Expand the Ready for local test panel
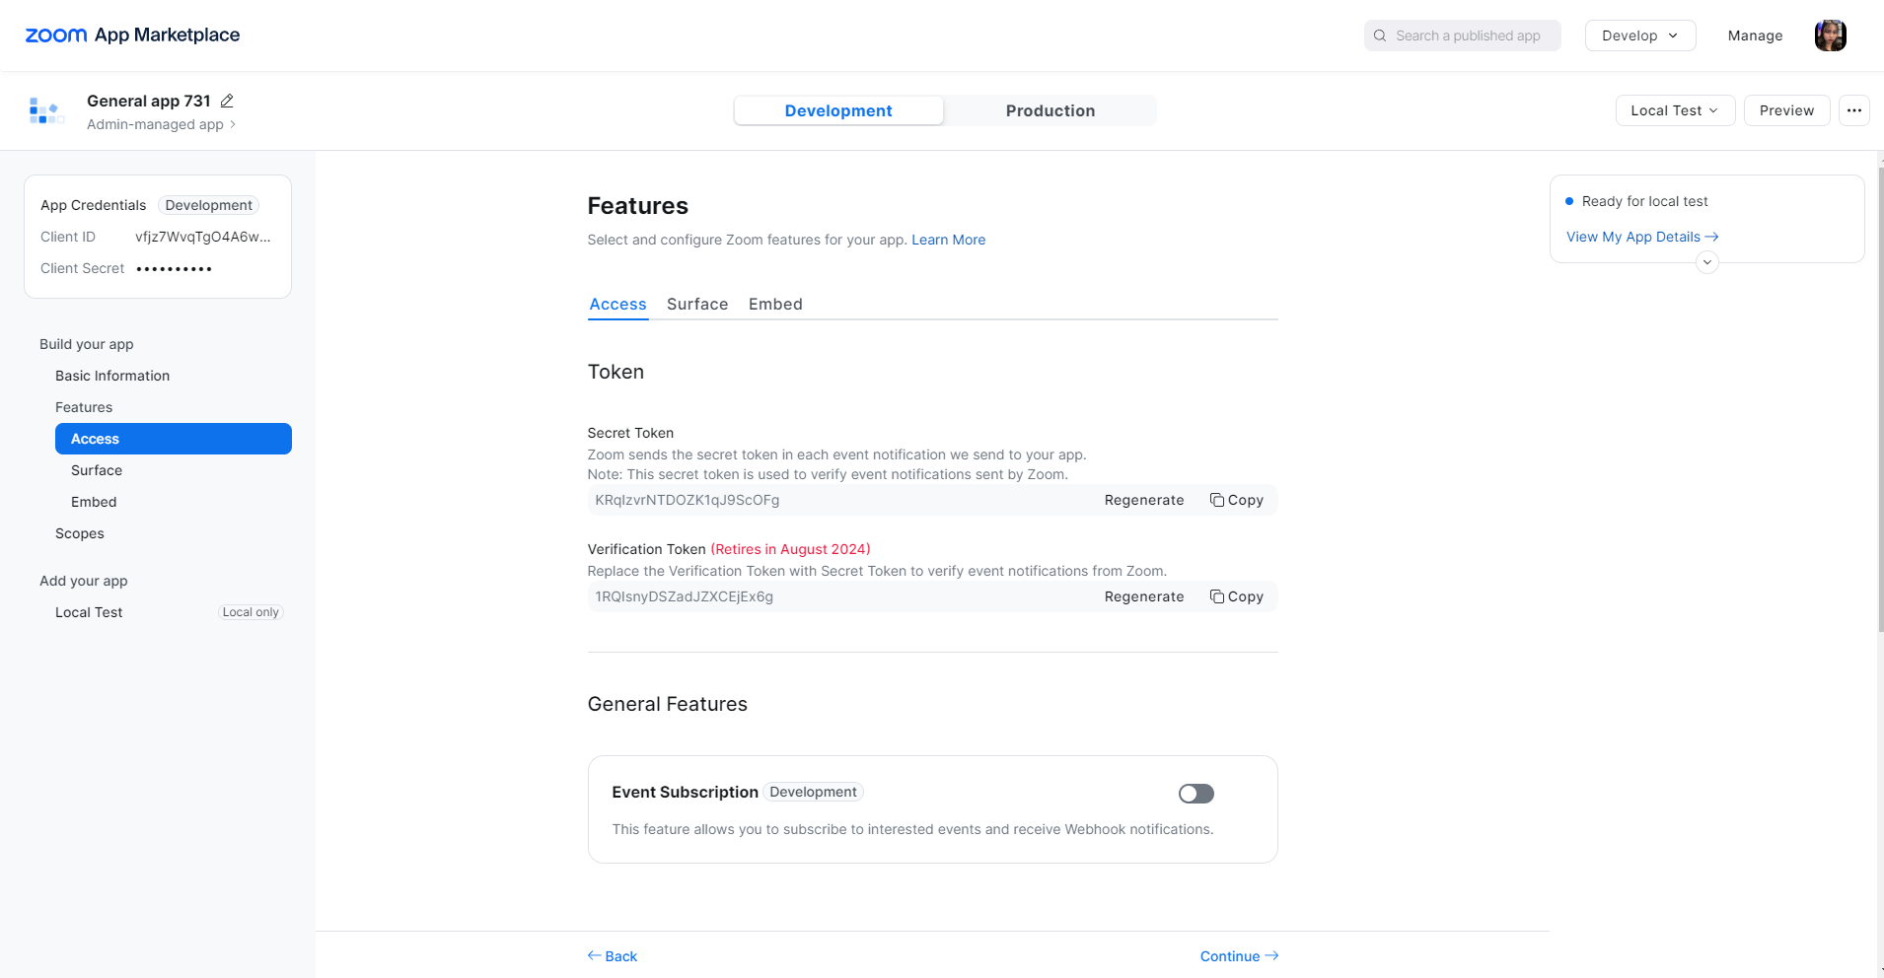This screenshot has height=978, width=1884. pyautogui.click(x=1707, y=262)
